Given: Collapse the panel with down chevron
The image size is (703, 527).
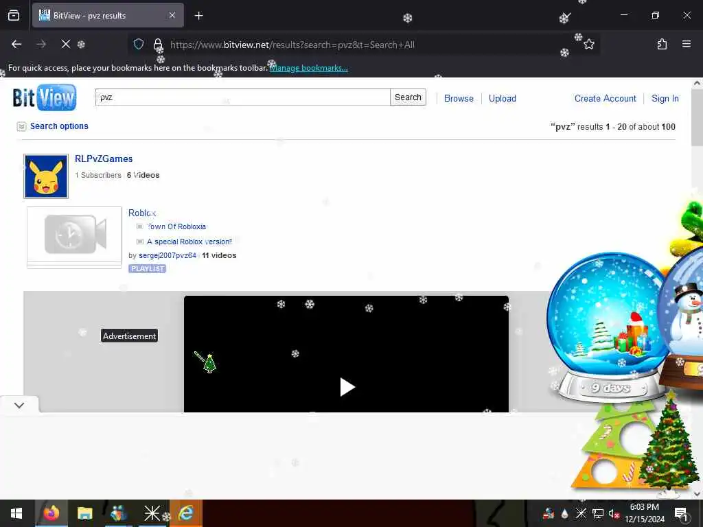Looking at the screenshot, I should 19,405.
